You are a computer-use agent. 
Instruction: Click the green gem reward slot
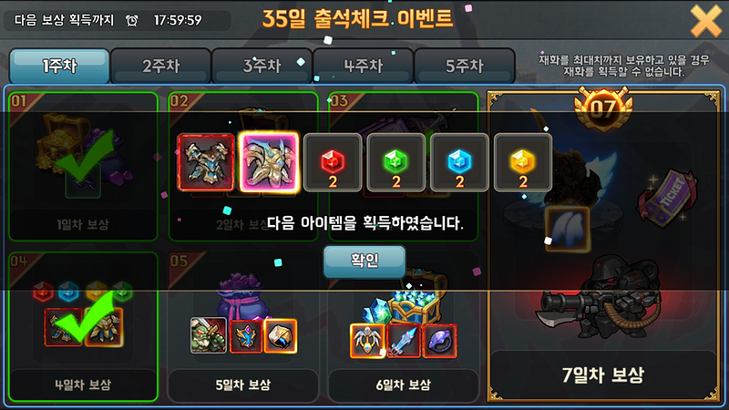click(396, 162)
